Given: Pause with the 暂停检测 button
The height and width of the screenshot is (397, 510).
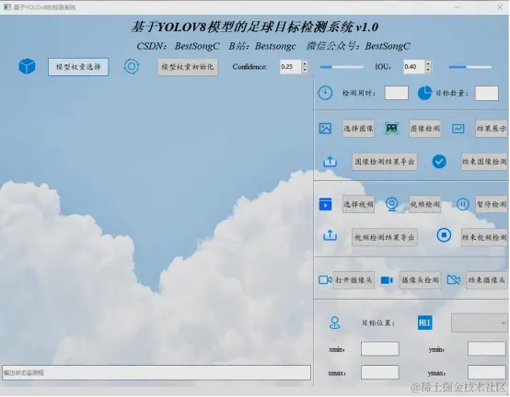Looking at the screenshot, I should pos(492,204).
